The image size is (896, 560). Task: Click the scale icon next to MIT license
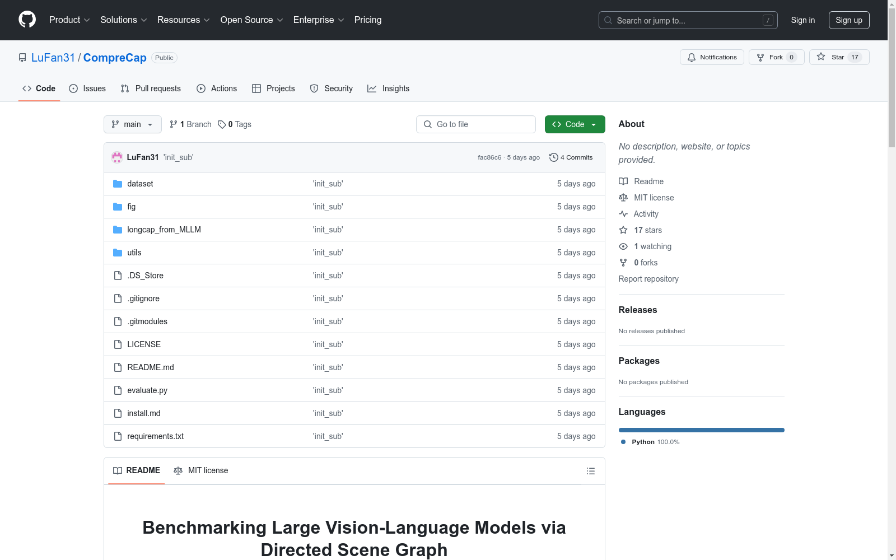tap(623, 198)
